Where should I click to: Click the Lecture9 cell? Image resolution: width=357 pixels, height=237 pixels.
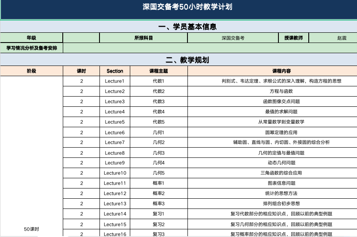115,163
